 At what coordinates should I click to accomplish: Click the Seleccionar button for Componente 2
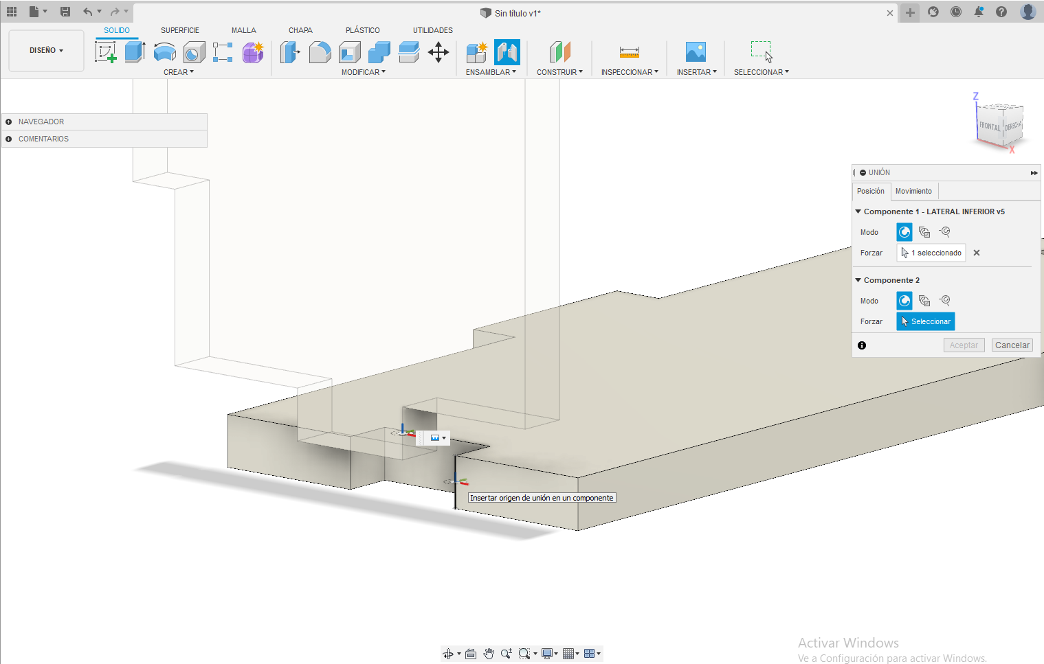tap(925, 321)
